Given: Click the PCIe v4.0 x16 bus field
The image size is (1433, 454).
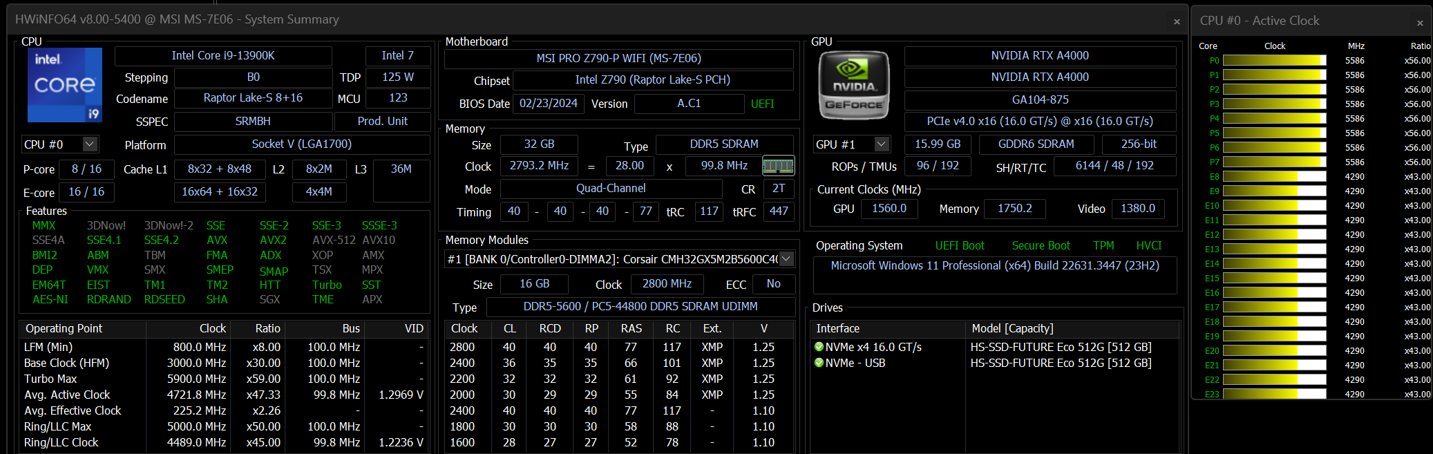Looking at the screenshot, I should 1041,122.
